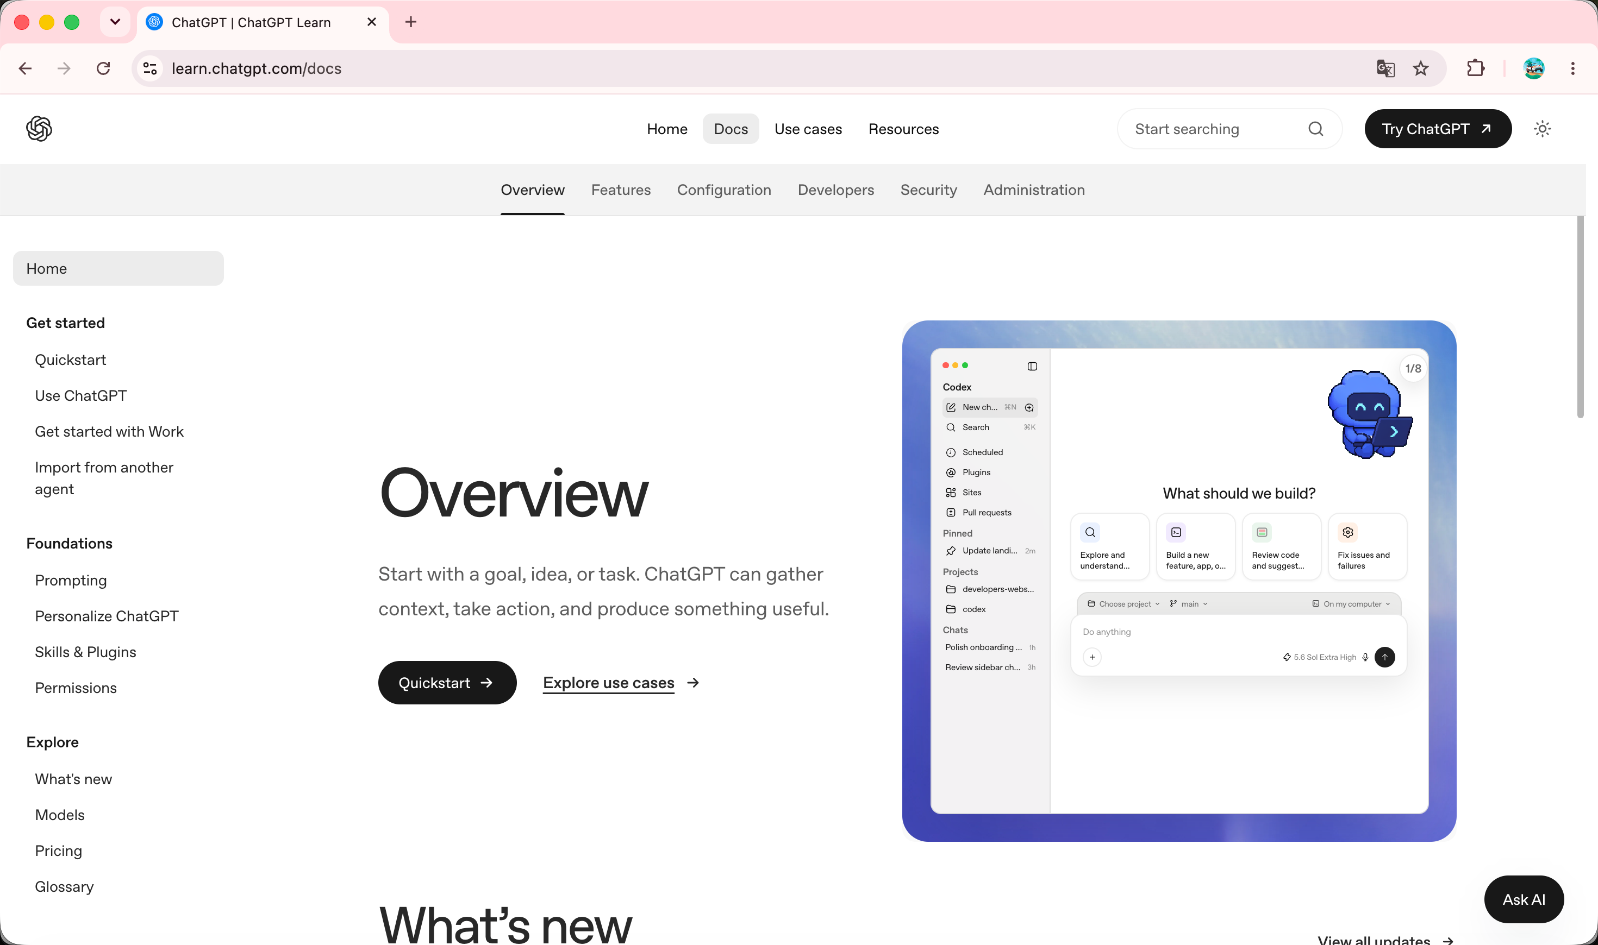Screen dimensions: 1598x945
Task: Click the send arrow button in prompt box
Action: click(x=1384, y=657)
